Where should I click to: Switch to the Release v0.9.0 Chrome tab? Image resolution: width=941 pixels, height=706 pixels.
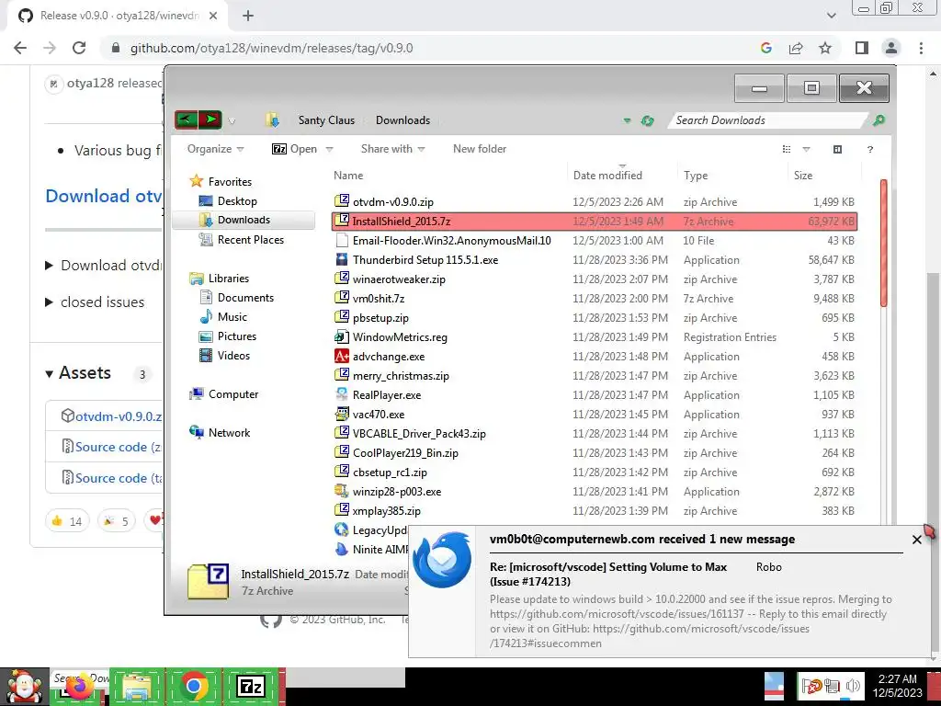pyautogui.click(x=117, y=16)
